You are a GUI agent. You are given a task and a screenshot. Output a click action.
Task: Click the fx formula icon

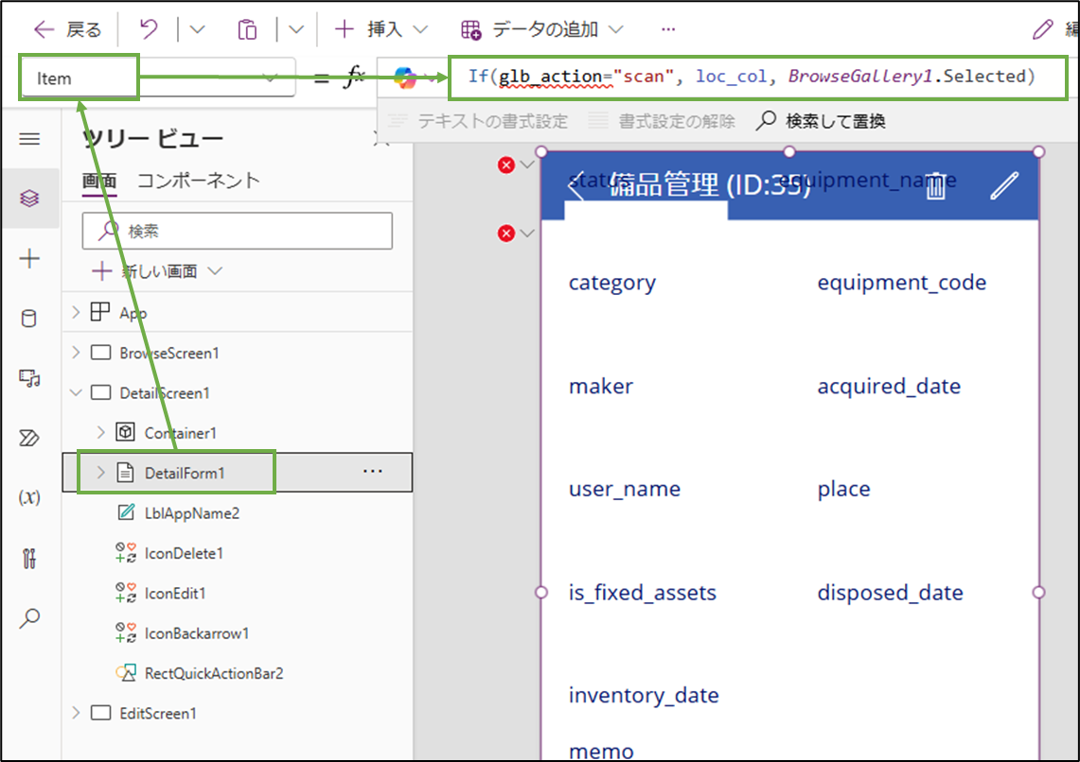click(353, 77)
